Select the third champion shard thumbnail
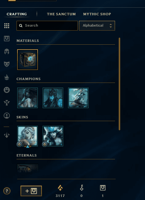This screenshot has width=145, height=200. tap(78, 98)
